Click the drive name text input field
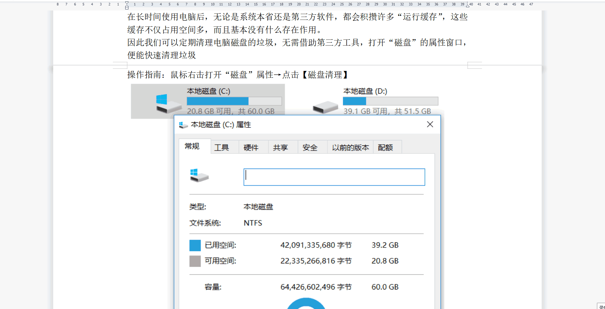605x309 pixels. 334,177
